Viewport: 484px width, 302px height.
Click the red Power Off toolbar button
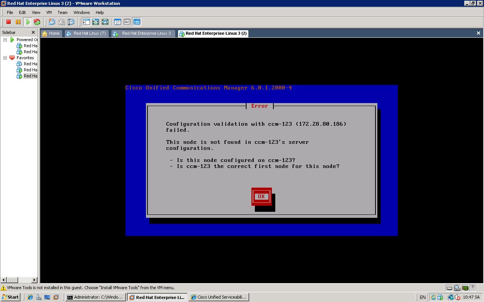8,22
